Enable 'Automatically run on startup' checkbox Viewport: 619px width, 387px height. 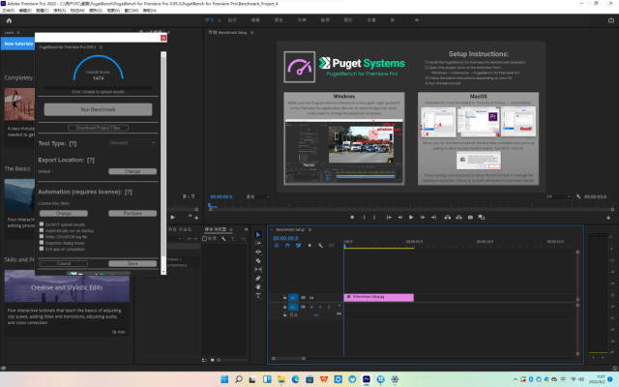point(42,230)
